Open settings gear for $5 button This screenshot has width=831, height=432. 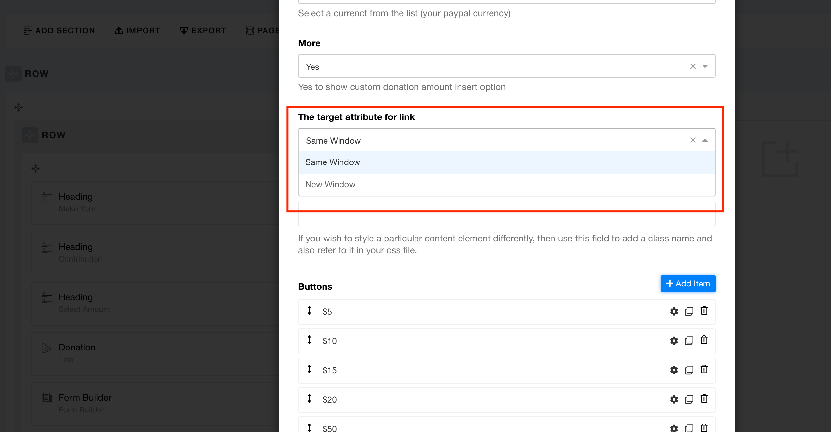click(674, 311)
